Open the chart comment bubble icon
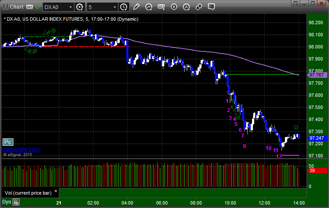The image size is (329, 208). tap(211, 7)
